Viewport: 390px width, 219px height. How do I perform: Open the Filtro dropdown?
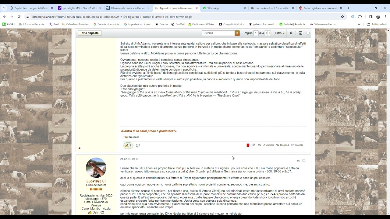point(280,33)
